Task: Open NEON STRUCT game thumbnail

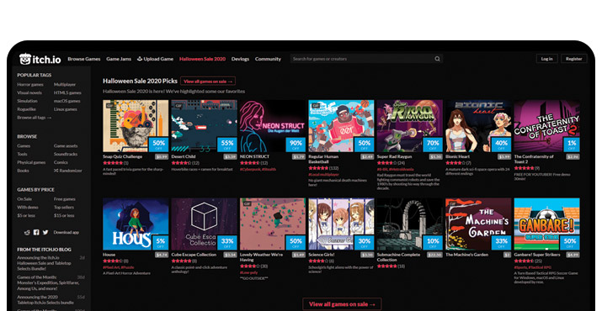Action: click(273, 126)
